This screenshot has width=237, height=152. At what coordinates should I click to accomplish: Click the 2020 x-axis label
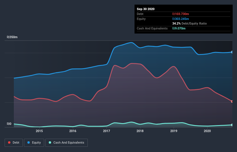(x=207, y=131)
